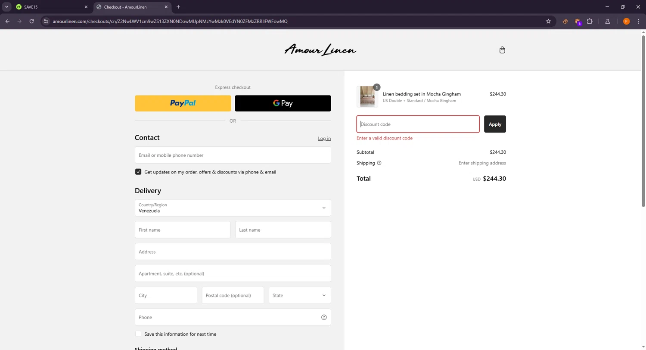
Task: Switch to the Checkout - AmourLinen tab
Action: point(131,7)
